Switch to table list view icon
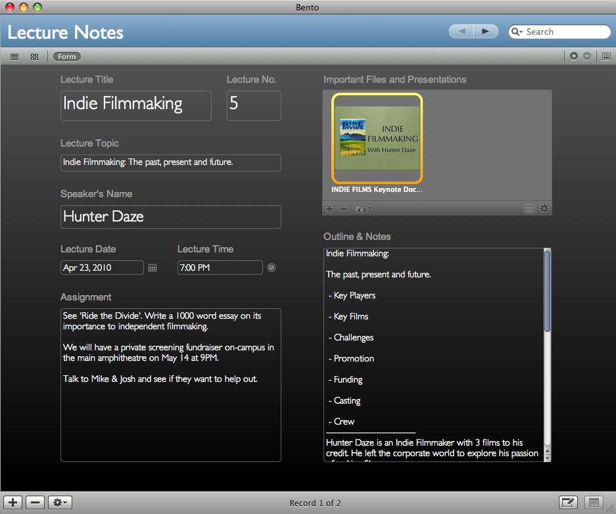 (x=14, y=57)
